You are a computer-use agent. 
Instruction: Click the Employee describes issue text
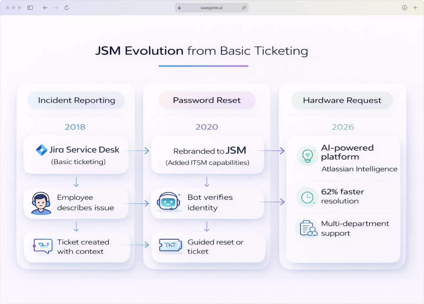(85, 203)
